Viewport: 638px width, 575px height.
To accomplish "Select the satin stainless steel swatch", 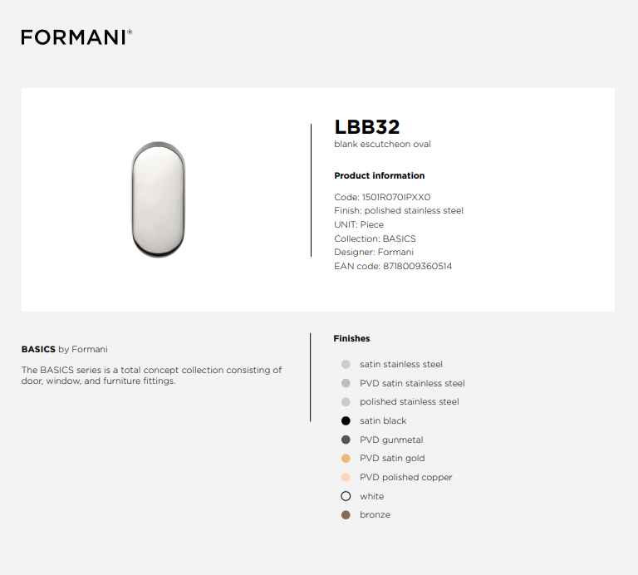I will click(x=346, y=364).
